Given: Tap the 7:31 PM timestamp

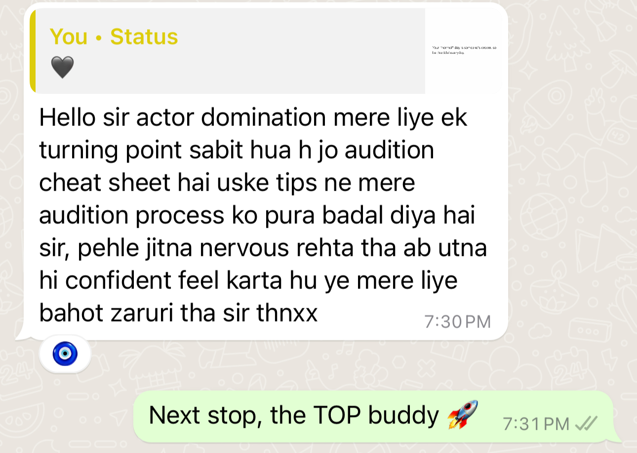Looking at the screenshot, I should (x=536, y=423).
